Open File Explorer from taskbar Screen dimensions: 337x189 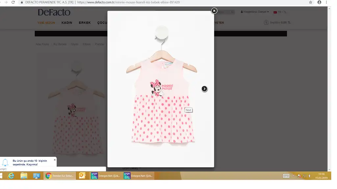pos(24,176)
